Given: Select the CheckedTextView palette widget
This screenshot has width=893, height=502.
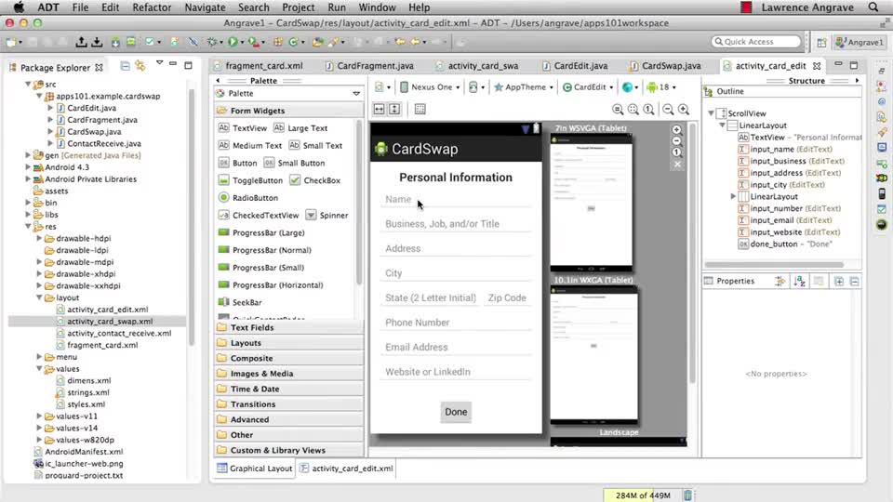Looking at the screenshot, I should [x=258, y=215].
